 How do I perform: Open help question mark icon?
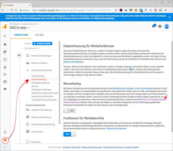click(160, 26)
